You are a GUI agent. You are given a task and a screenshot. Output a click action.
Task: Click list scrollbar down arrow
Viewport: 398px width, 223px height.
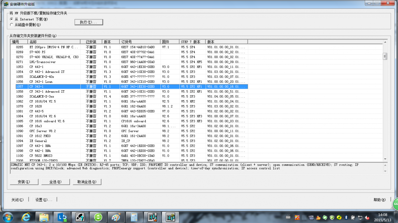[385, 159]
